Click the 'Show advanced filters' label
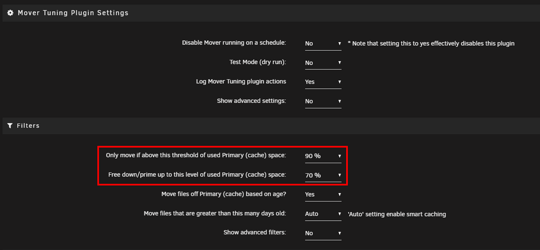 [x=255, y=232]
